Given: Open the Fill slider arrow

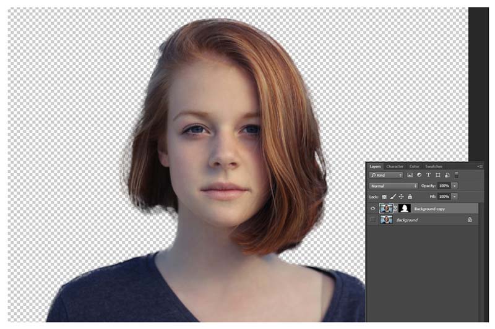Looking at the screenshot, I should pyautogui.click(x=455, y=197).
